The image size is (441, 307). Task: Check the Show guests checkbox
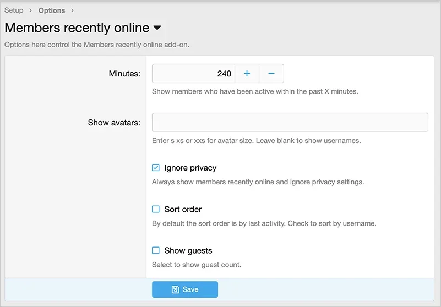[156, 250]
